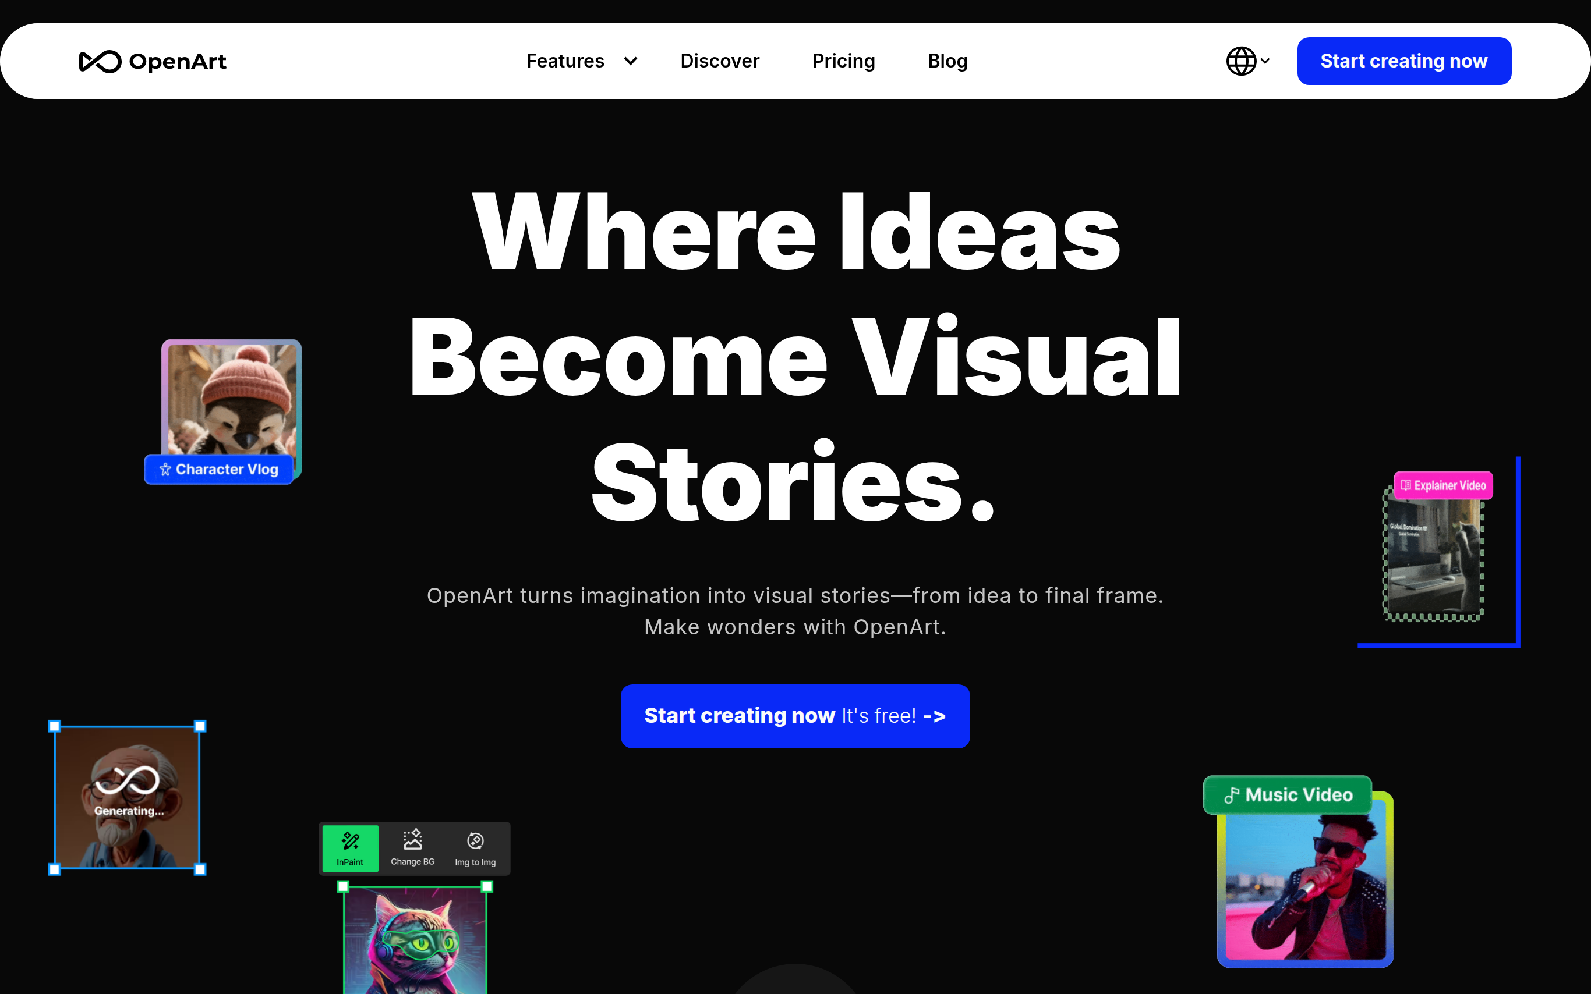Screen dimensions: 1591x994
Task: Visit the Blog link
Action: click(x=947, y=61)
